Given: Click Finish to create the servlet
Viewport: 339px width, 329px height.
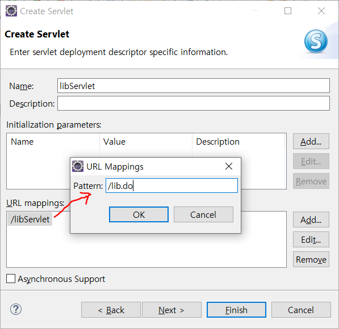Looking at the screenshot, I should (236, 310).
